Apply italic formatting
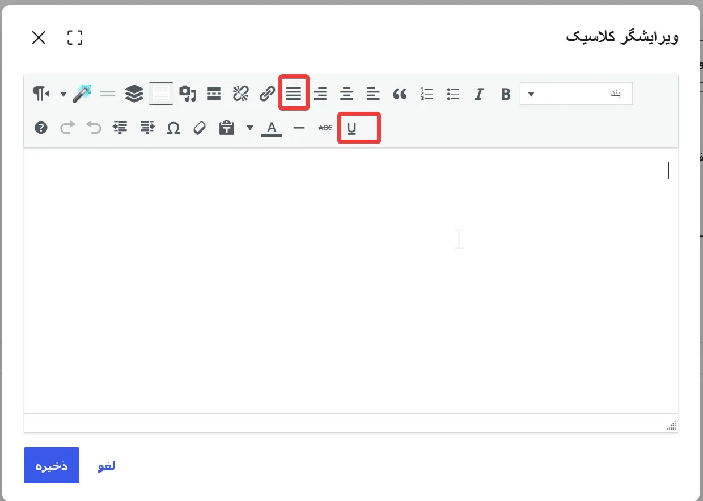The height and width of the screenshot is (501, 703). click(479, 94)
